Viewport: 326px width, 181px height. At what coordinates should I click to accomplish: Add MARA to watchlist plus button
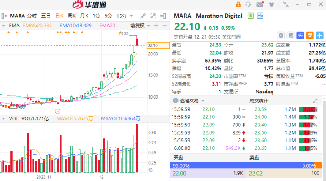(319, 36)
